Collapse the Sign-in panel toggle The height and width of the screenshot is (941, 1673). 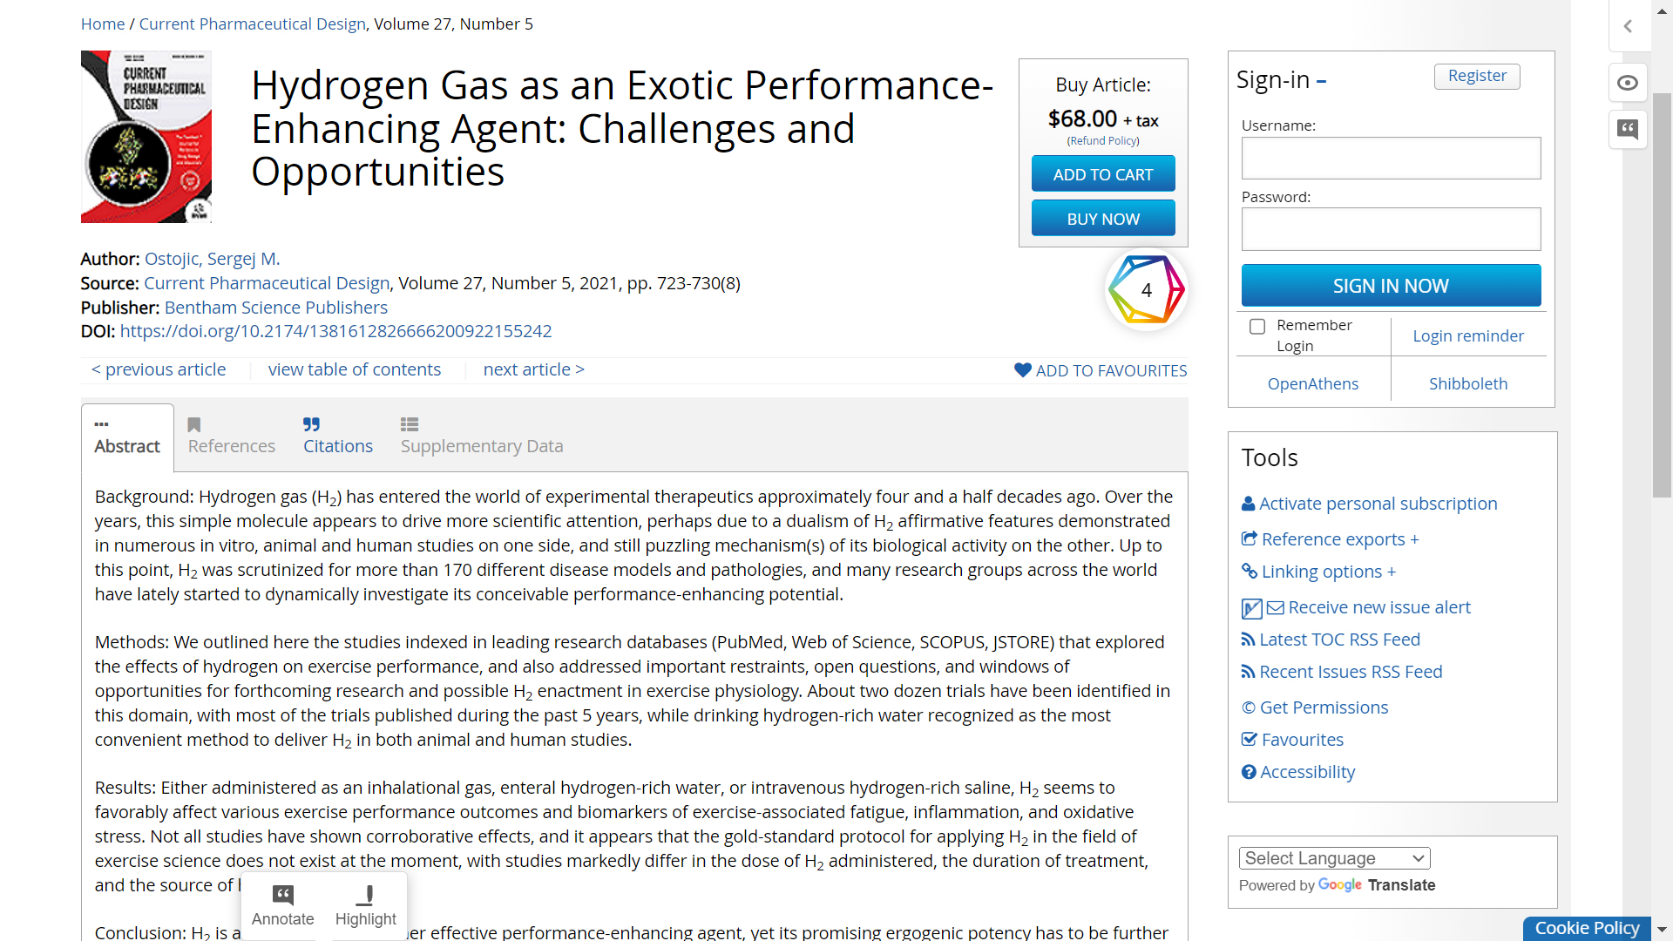point(1321,81)
